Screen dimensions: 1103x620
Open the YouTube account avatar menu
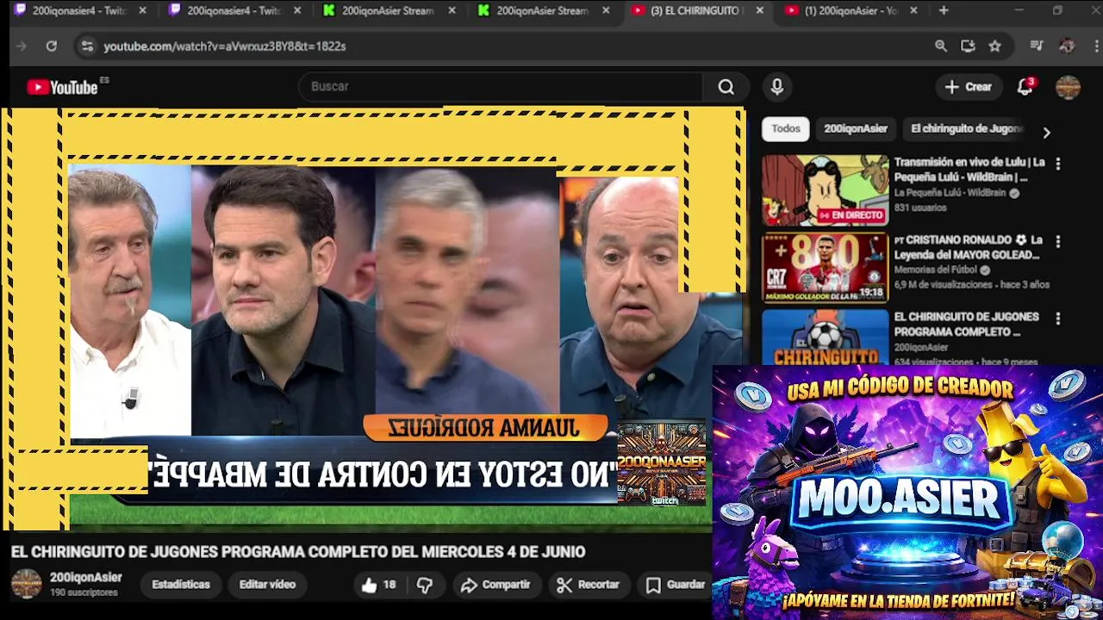click(1068, 87)
